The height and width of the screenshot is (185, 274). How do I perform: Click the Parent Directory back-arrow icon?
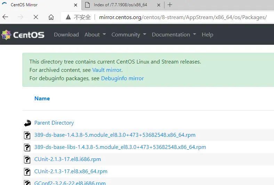pos(27,123)
